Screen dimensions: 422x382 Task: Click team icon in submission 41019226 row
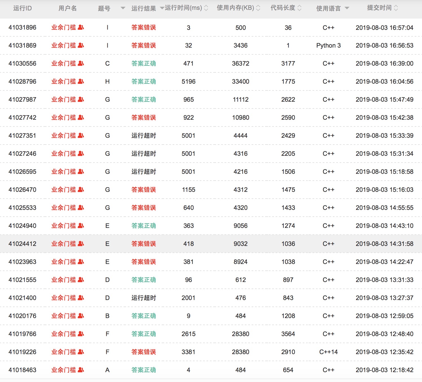[x=81, y=352]
